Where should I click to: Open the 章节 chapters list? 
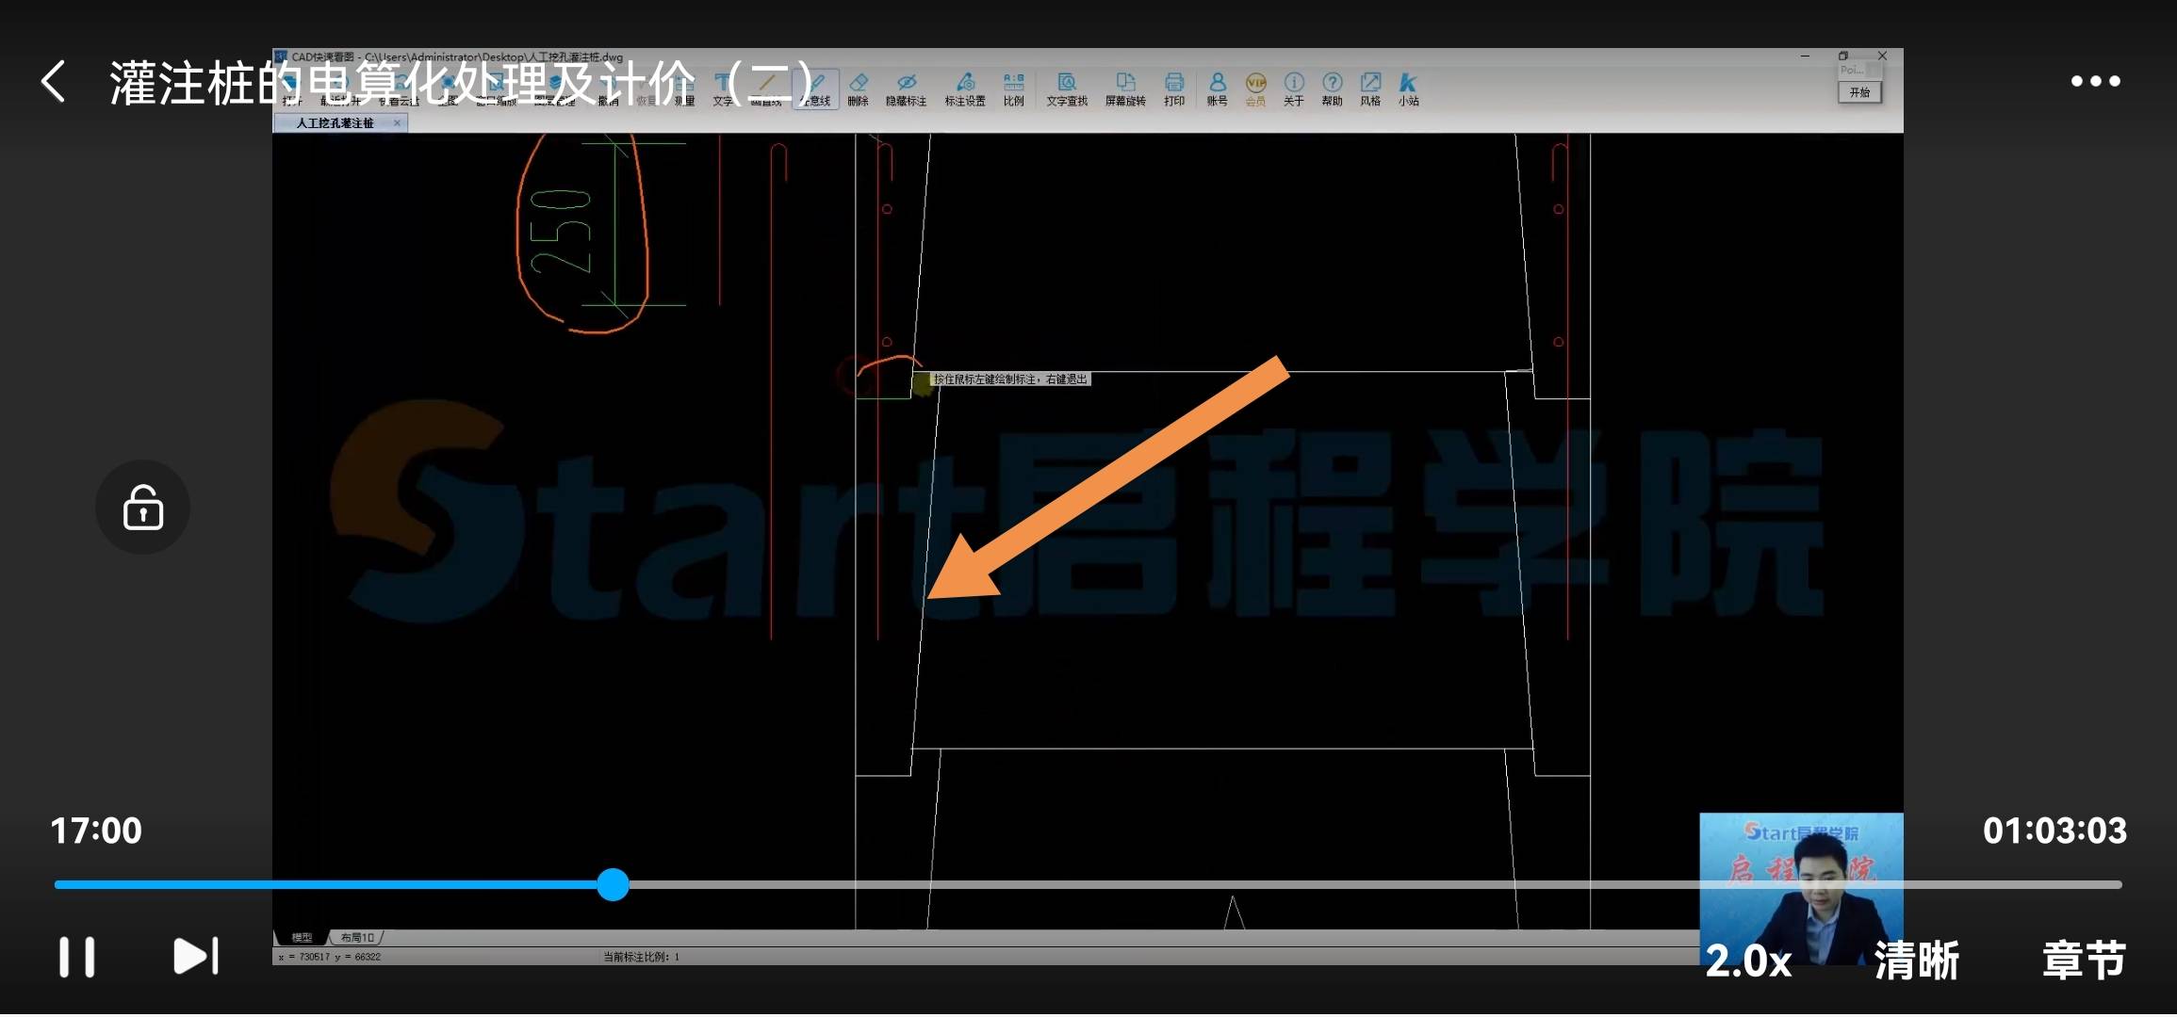[2084, 960]
